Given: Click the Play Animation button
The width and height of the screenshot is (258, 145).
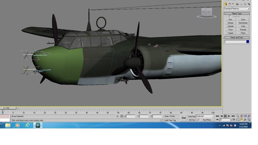Looking at the screenshot, I should pos(225,116).
